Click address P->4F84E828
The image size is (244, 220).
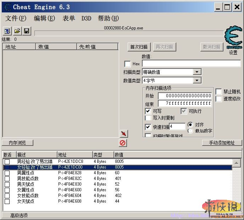[x=70, y=173]
